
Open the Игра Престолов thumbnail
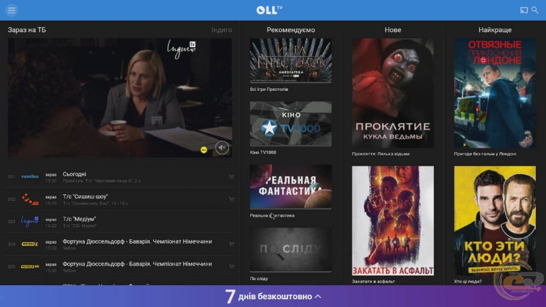click(x=291, y=61)
